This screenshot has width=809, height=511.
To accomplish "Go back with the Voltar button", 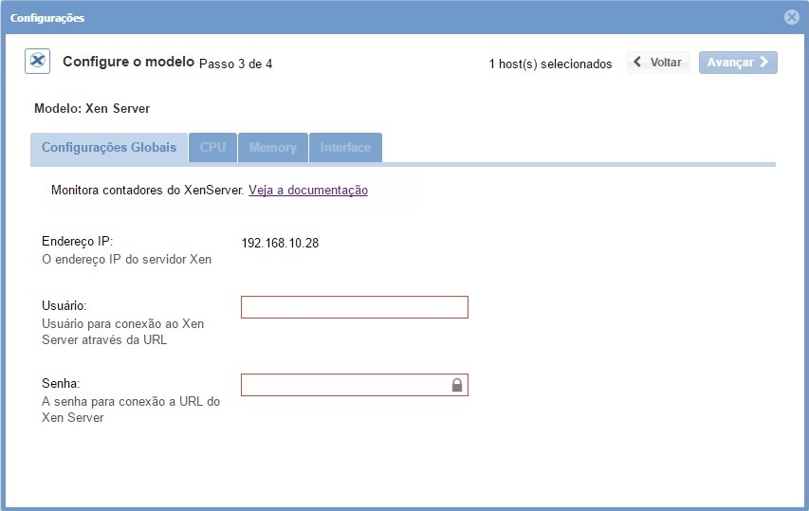I will click(x=658, y=63).
